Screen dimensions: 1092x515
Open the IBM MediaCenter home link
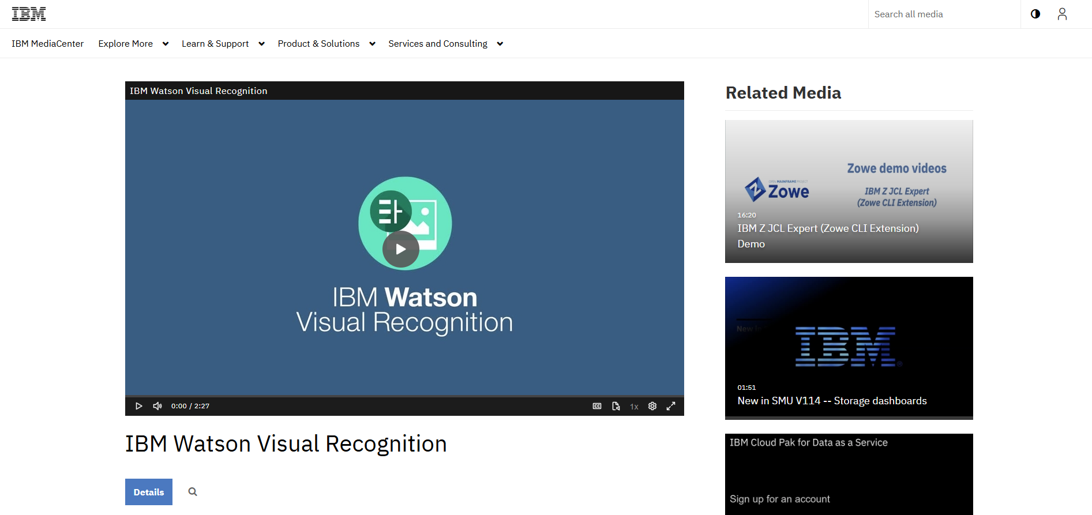tap(47, 43)
